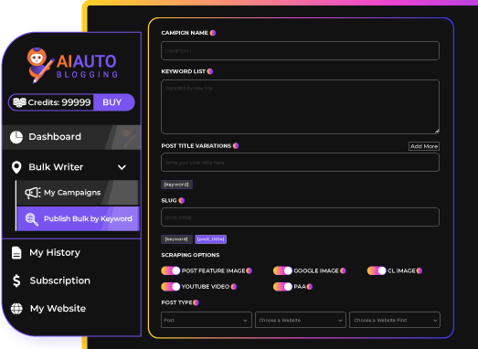This screenshot has height=349, width=478.
Task: Click info icon next to Campign Name
Action: [x=213, y=33]
